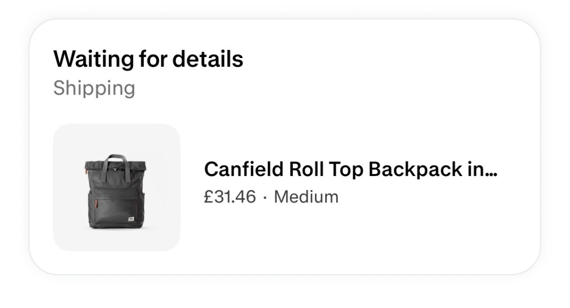Click the grey thumbnail background below the backpack

[117, 240]
